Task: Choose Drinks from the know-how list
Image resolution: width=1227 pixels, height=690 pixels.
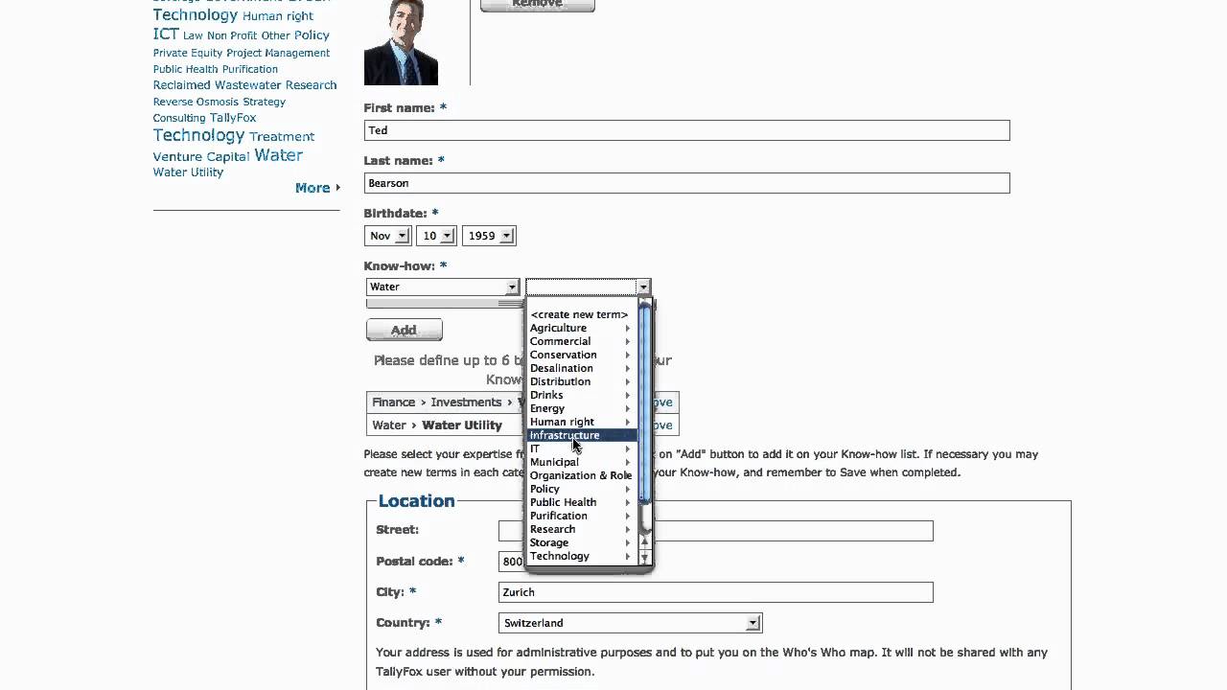Action: [546, 395]
